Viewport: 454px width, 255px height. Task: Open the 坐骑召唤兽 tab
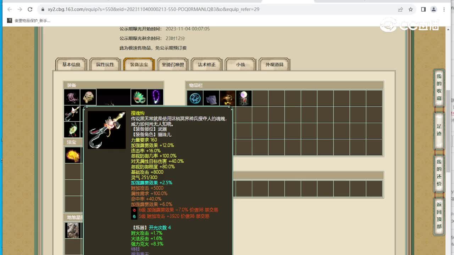[173, 64]
